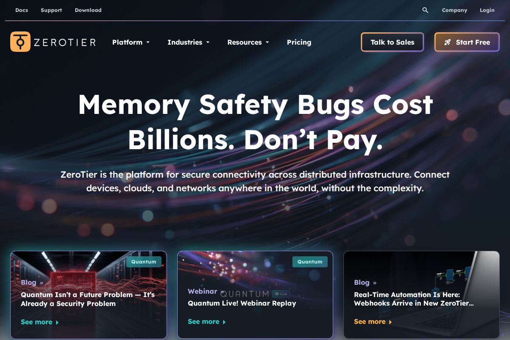Click See more on Webhooks blog card
Image resolution: width=510 pixels, height=340 pixels.
373,322
